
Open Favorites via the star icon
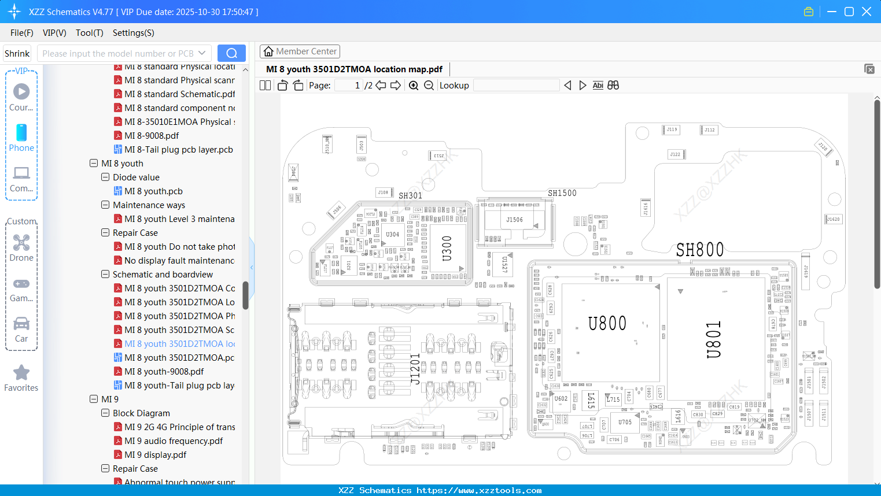pos(21,373)
